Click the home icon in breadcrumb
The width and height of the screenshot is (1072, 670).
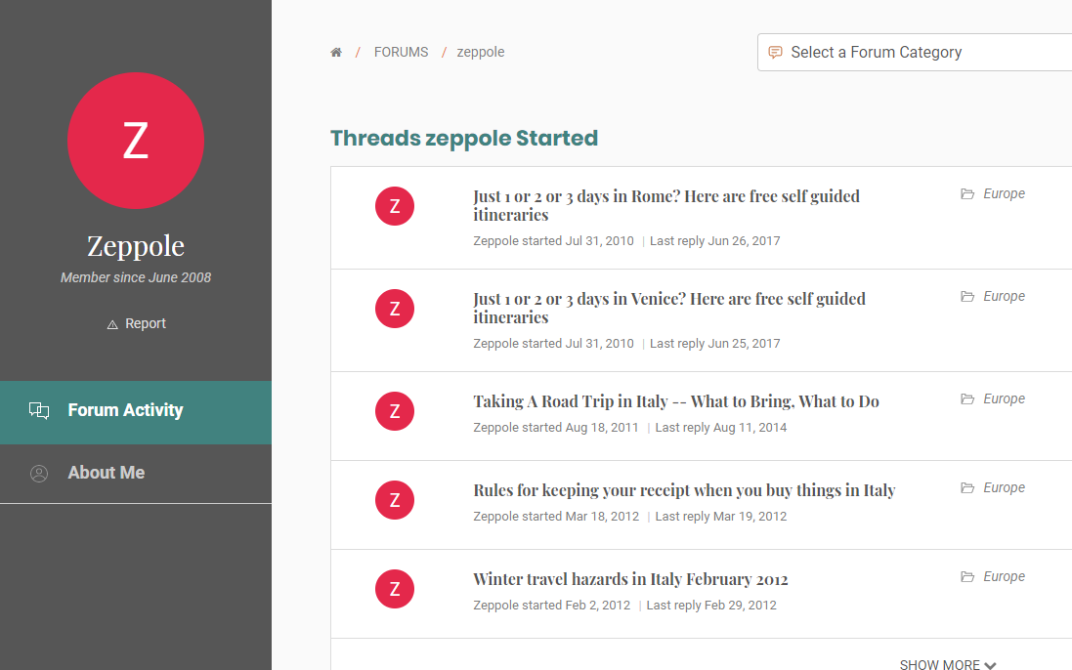click(x=336, y=53)
